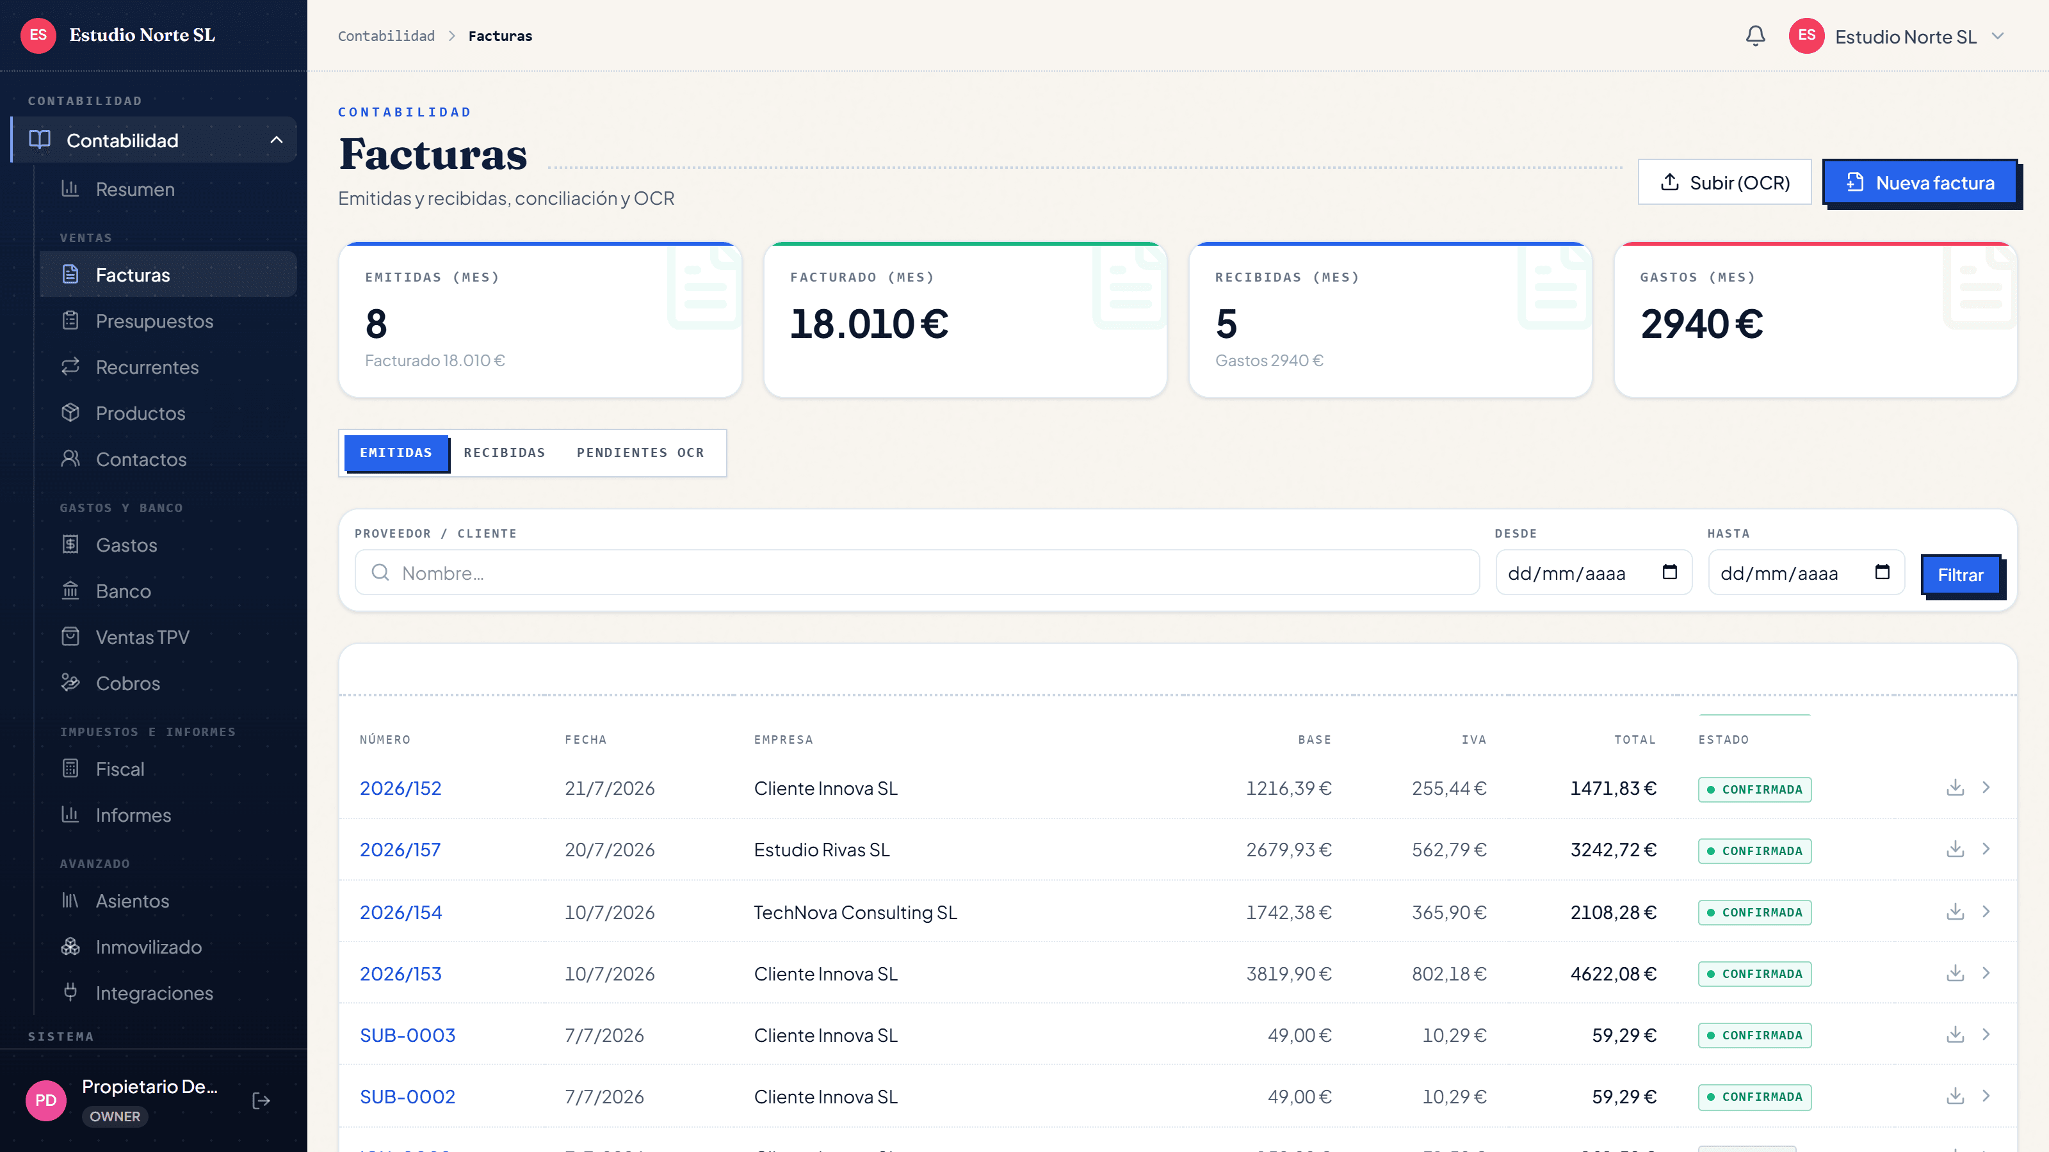Click the Ventas TPV bag icon
The image size is (2049, 1152).
(70, 637)
